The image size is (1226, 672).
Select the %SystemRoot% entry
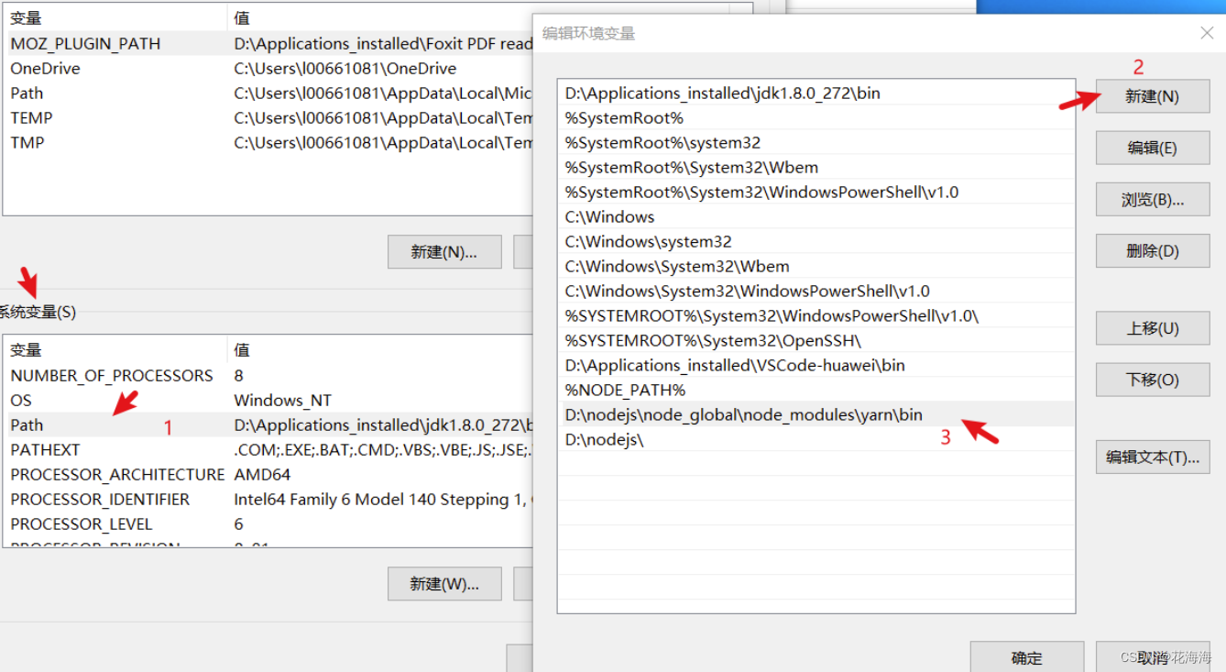[816, 117]
